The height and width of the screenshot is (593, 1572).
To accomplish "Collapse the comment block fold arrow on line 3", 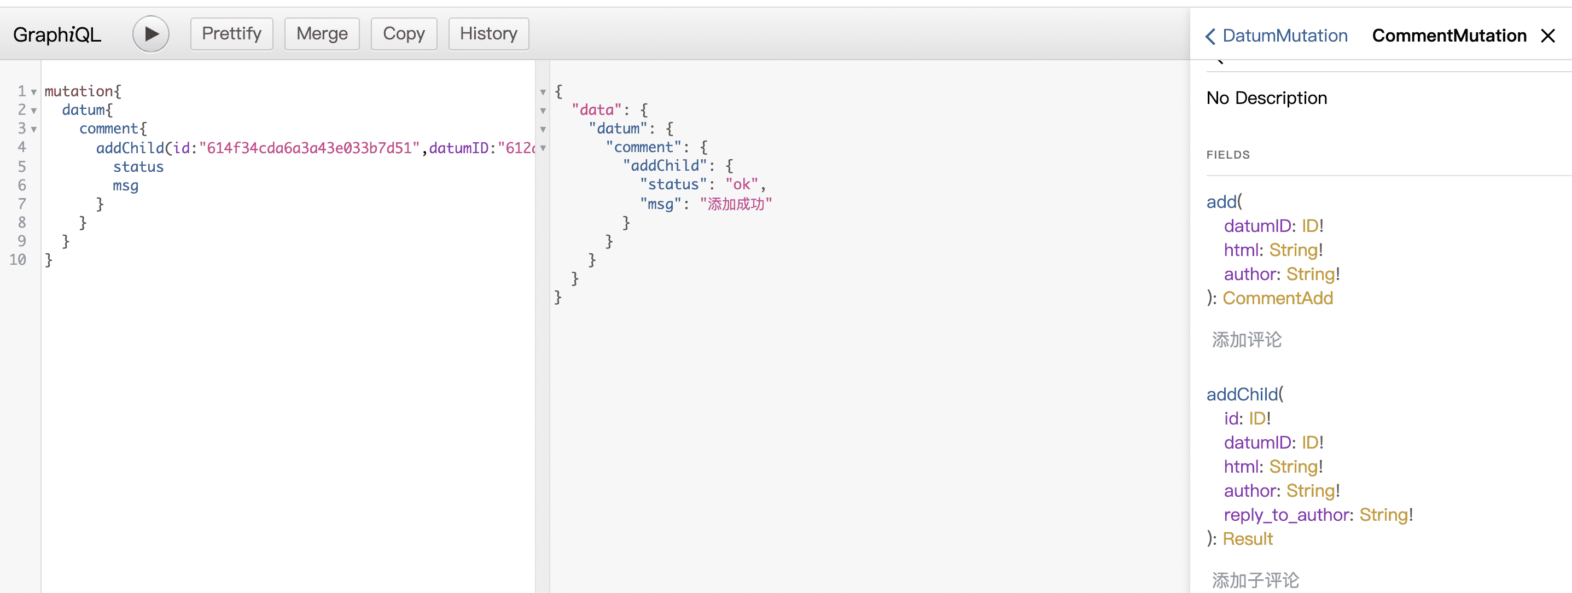I will tap(33, 129).
